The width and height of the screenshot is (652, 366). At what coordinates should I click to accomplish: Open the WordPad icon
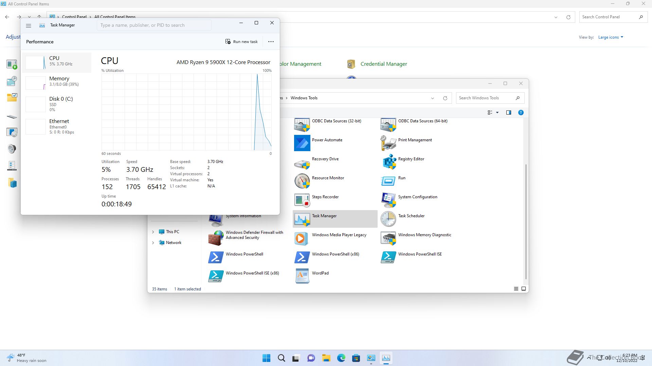pyautogui.click(x=302, y=276)
